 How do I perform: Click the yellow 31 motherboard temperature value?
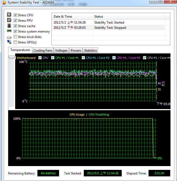tap(159, 89)
